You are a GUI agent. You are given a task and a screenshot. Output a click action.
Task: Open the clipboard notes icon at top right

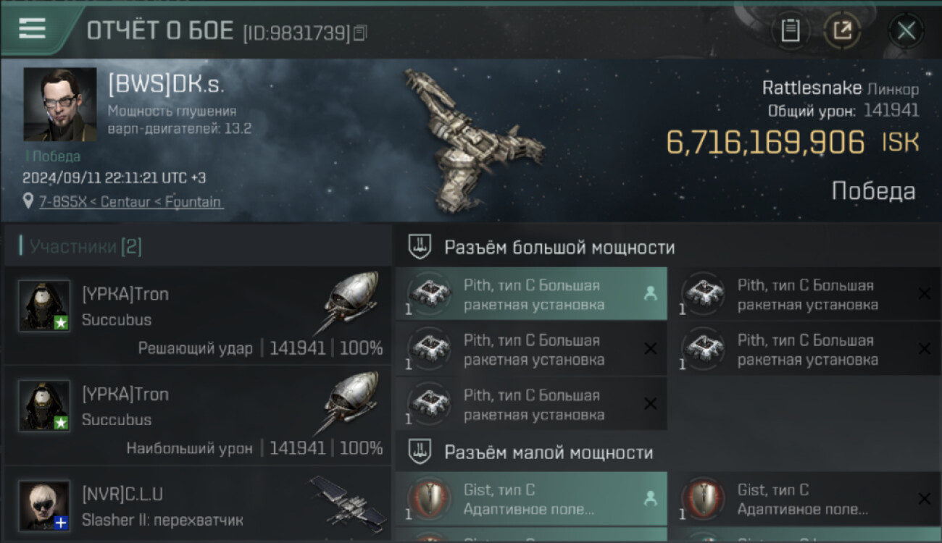[790, 30]
